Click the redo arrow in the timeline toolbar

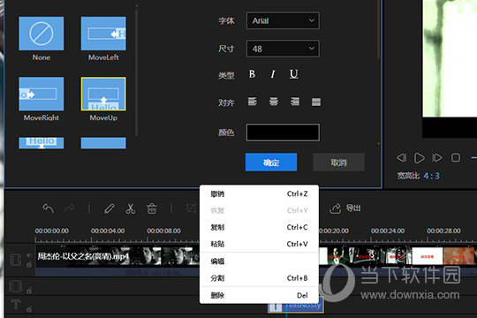click(x=70, y=208)
